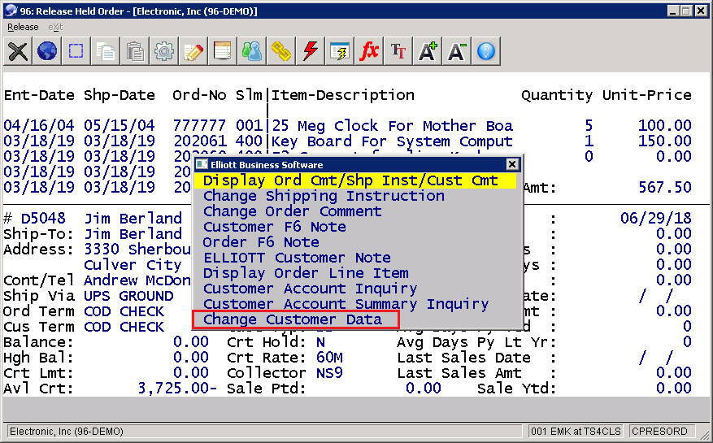The height and width of the screenshot is (443, 713).
Task: Click Ship Via value UPS GROUND
Action: 128,296
